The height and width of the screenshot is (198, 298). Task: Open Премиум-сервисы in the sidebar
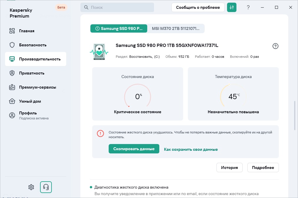[x=37, y=87]
